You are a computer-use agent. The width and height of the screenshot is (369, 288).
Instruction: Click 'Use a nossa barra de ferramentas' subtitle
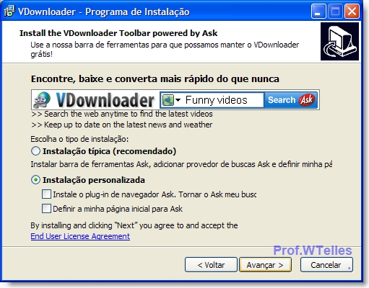pos(165,49)
